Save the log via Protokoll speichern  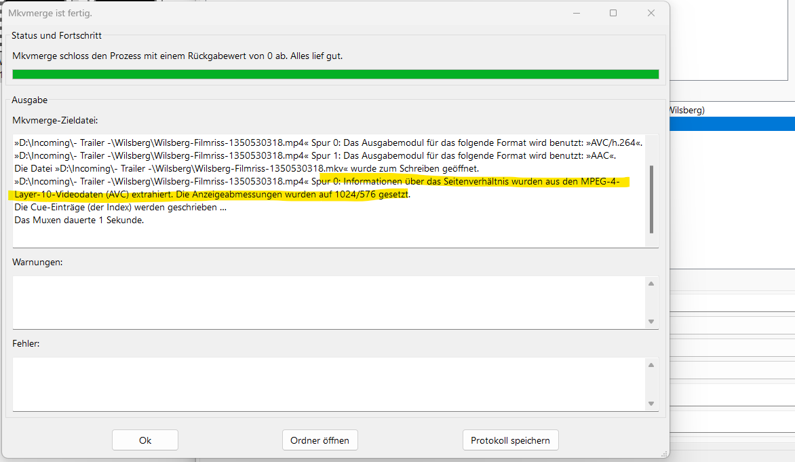tap(511, 440)
